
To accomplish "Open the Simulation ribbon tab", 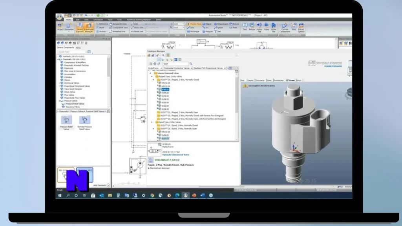I will [x=98, y=20].
